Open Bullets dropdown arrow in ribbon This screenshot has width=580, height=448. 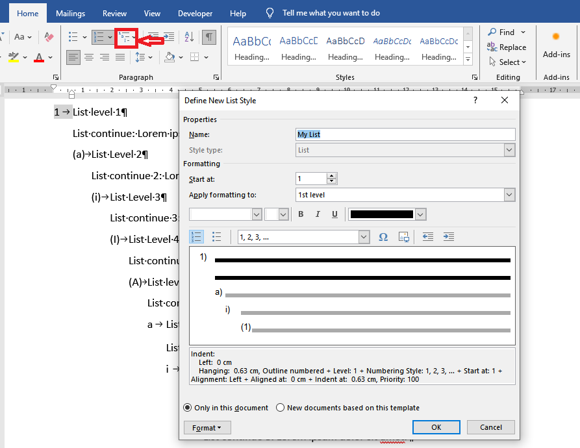(x=84, y=37)
